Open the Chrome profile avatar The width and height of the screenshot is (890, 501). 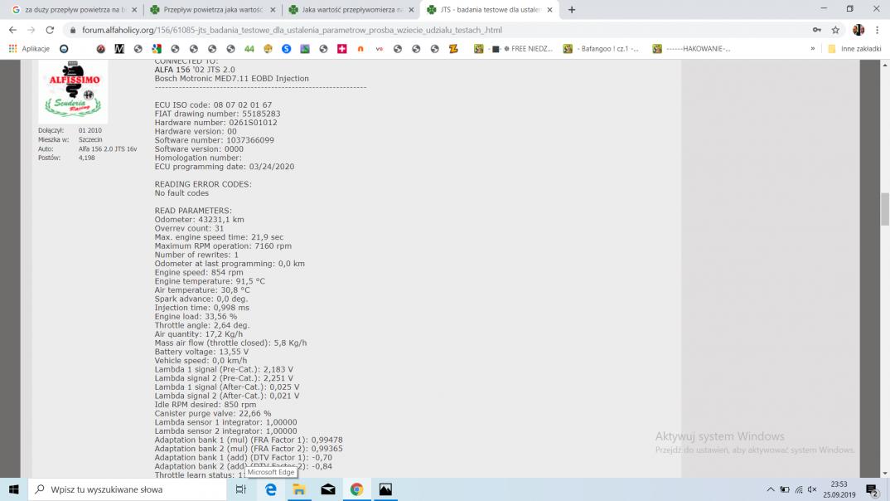(859, 30)
